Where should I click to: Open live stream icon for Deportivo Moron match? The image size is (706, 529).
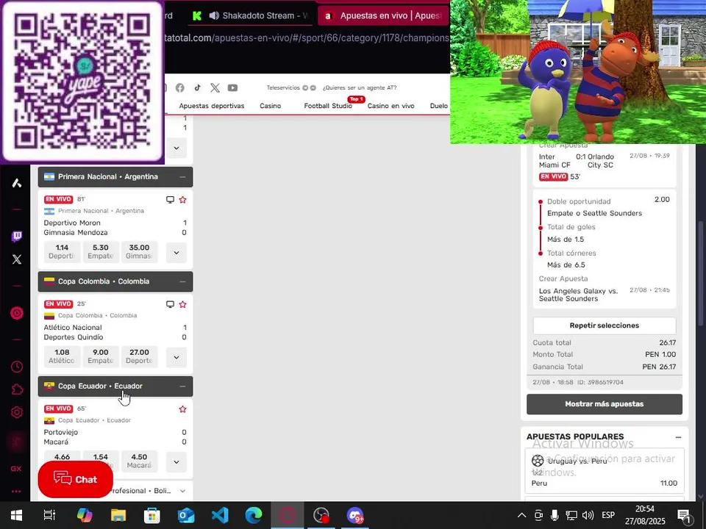click(x=170, y=200)
